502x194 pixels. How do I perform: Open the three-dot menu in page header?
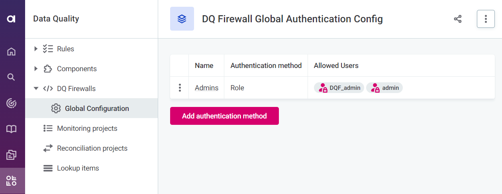[486, 19]
